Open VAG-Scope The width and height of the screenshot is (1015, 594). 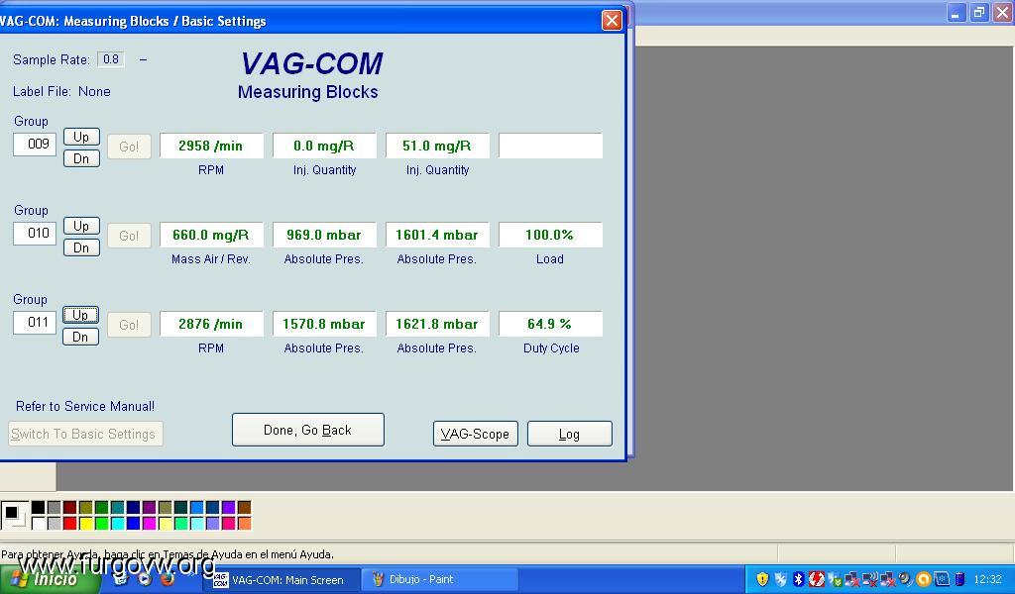[475, 434]
